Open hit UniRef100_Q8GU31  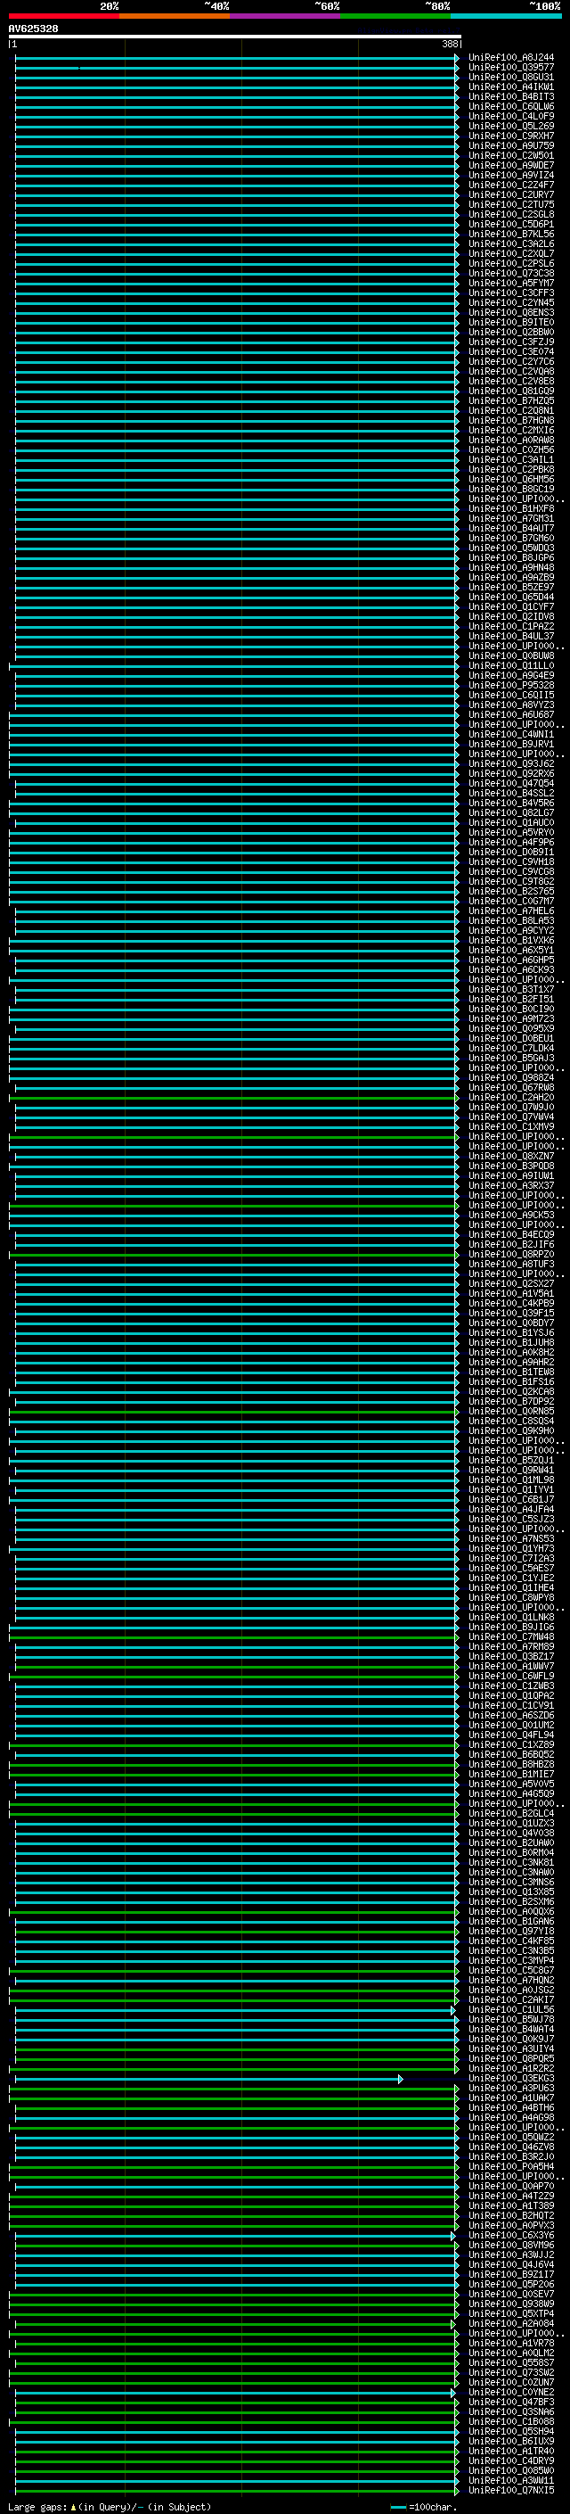point(510,77)
